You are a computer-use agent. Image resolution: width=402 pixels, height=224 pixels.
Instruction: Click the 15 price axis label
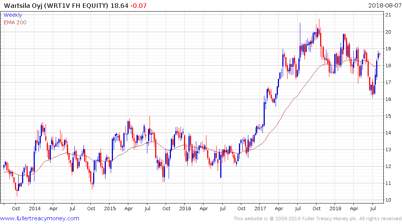pyautogui.click(x=388, y=116)
